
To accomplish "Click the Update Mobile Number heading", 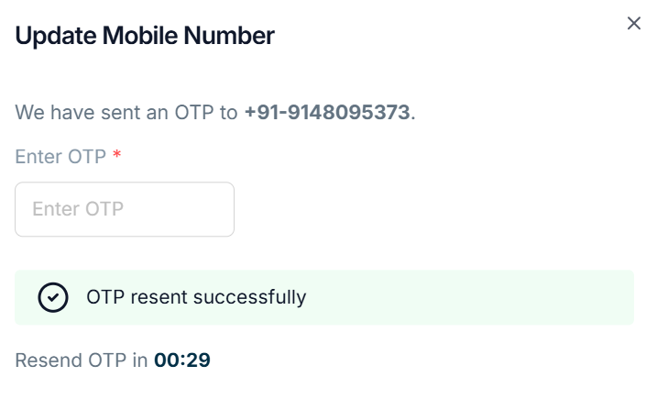I will (x=145, y=37).
